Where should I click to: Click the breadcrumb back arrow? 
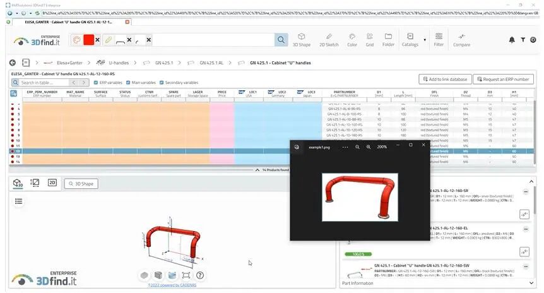pos(13,63)
